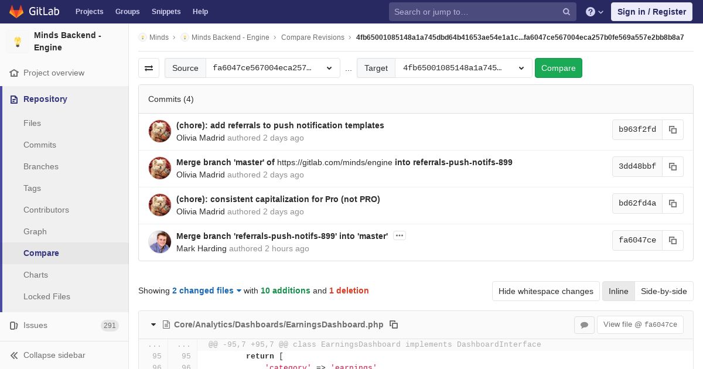Screen dimensions: 703x369
Task: Go to Branches in the sidebar
Action: pyautogui.click(x=41, y=166)
